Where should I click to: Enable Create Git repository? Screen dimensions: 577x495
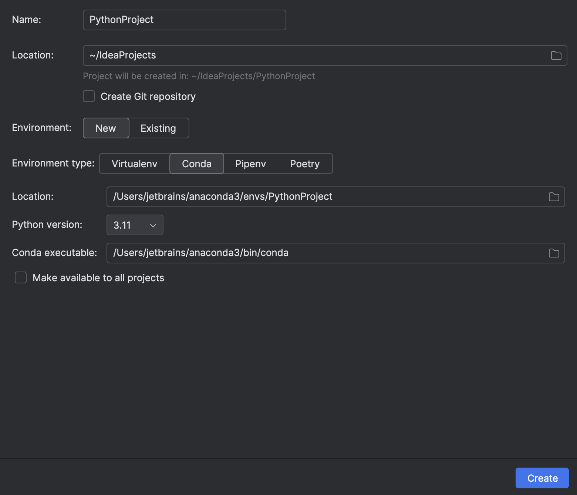[88, 96]
